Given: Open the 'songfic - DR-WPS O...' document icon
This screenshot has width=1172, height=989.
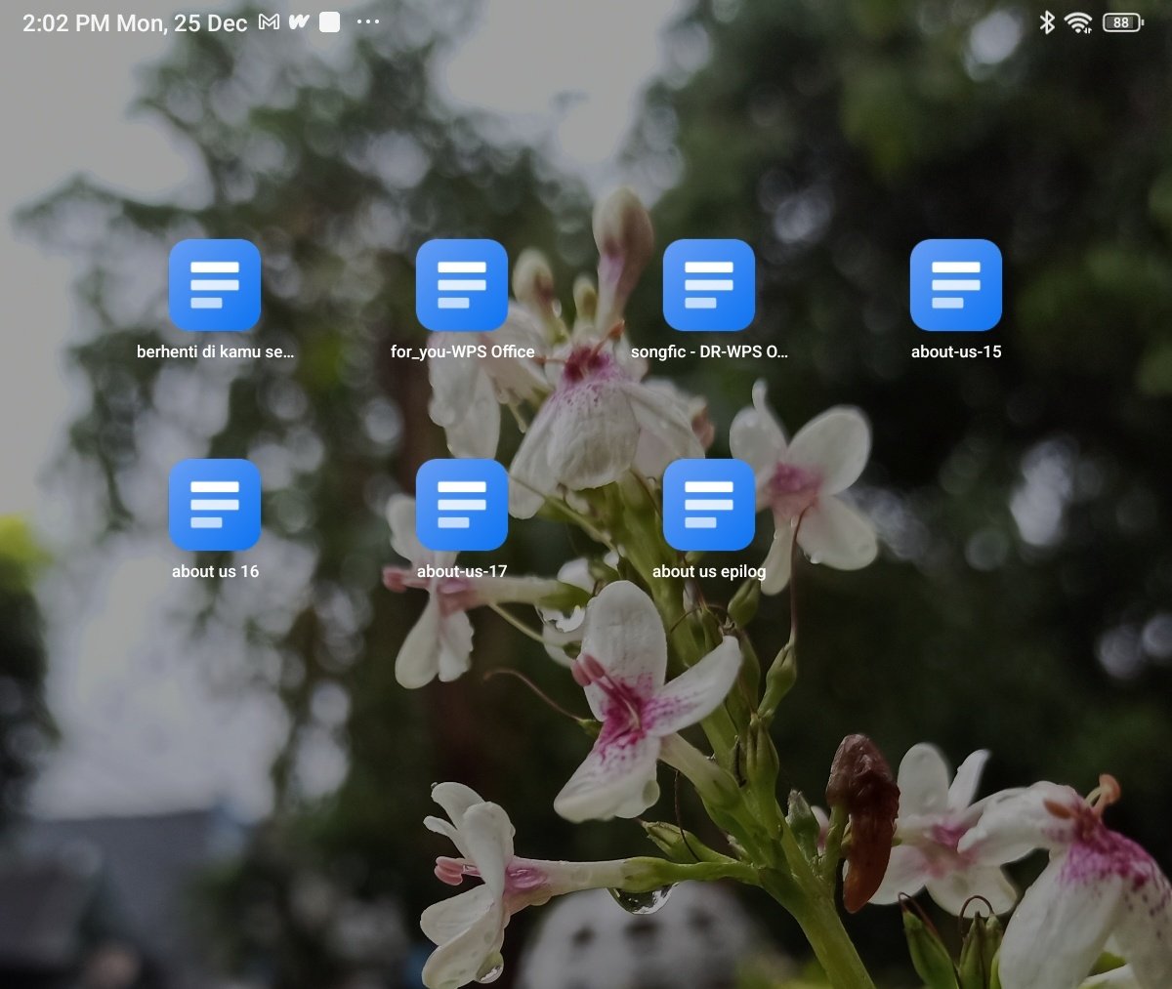Looking at the screenshot, I should [x=709, y=285].
